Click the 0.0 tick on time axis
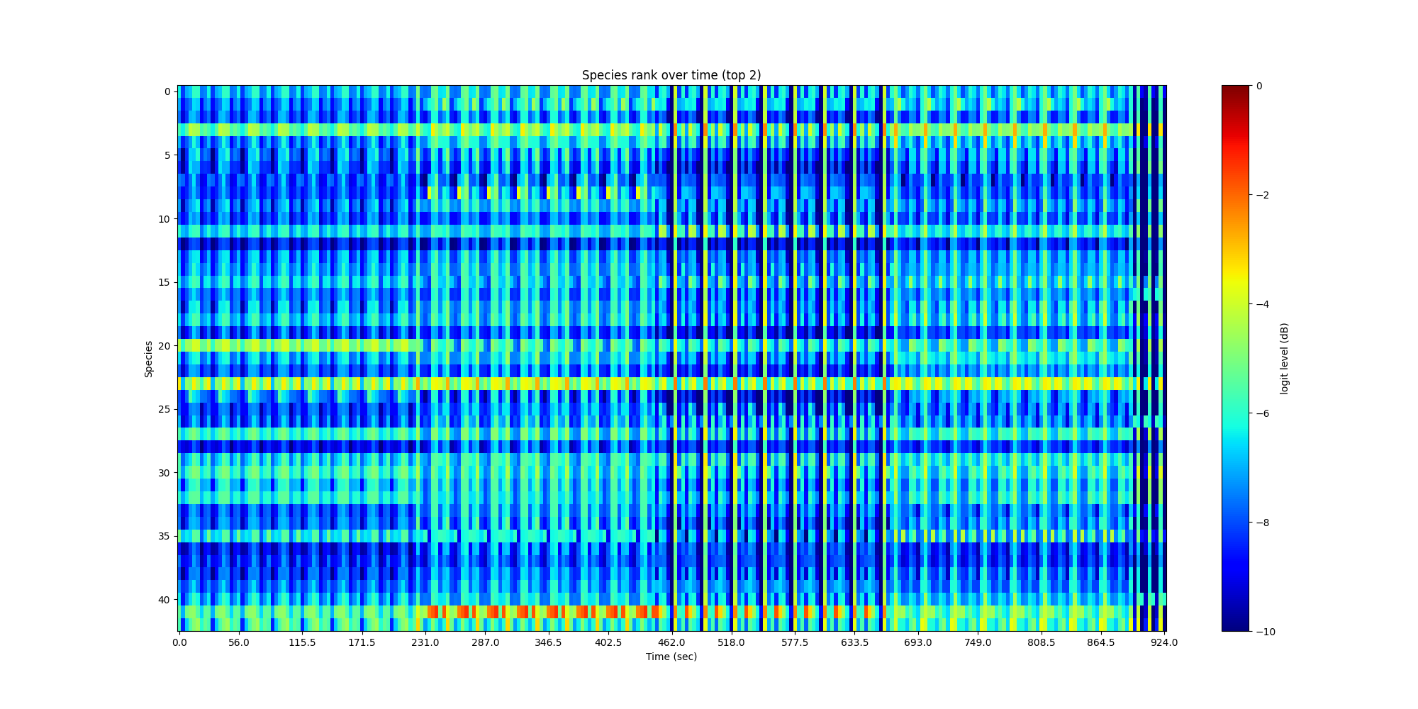1418x709 pixels. click(179, 643)
